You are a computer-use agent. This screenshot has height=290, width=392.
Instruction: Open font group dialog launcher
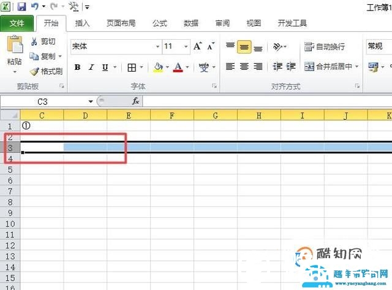click(x=214, y=86)
